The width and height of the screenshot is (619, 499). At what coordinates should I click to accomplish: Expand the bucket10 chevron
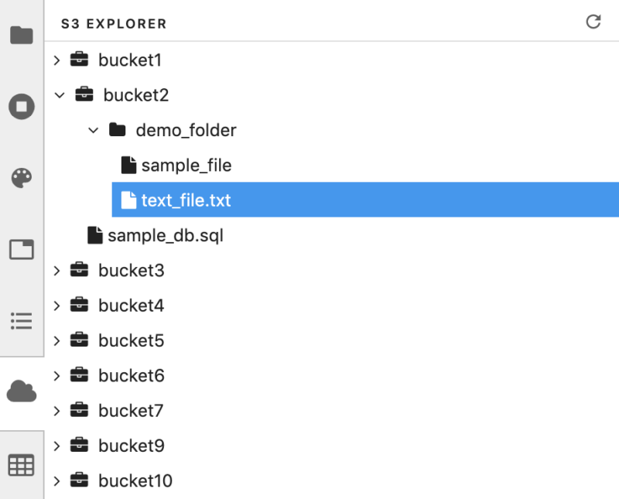[x=56, y=481]
